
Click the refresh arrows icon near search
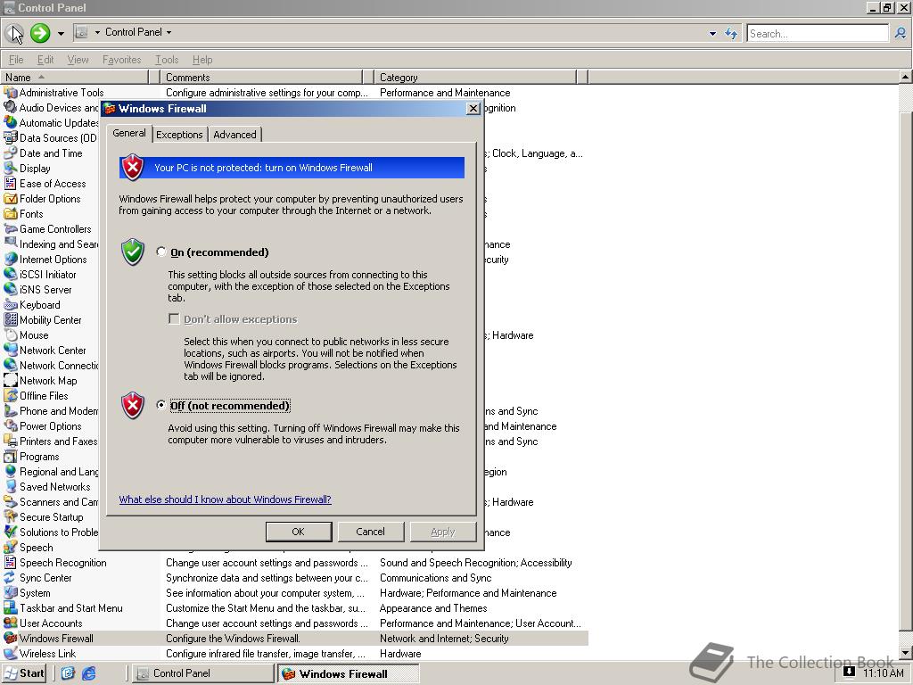click(731, 33)
